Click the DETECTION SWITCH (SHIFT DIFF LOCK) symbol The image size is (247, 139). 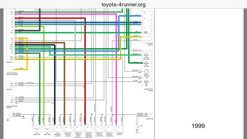click(x=78, y=128)
